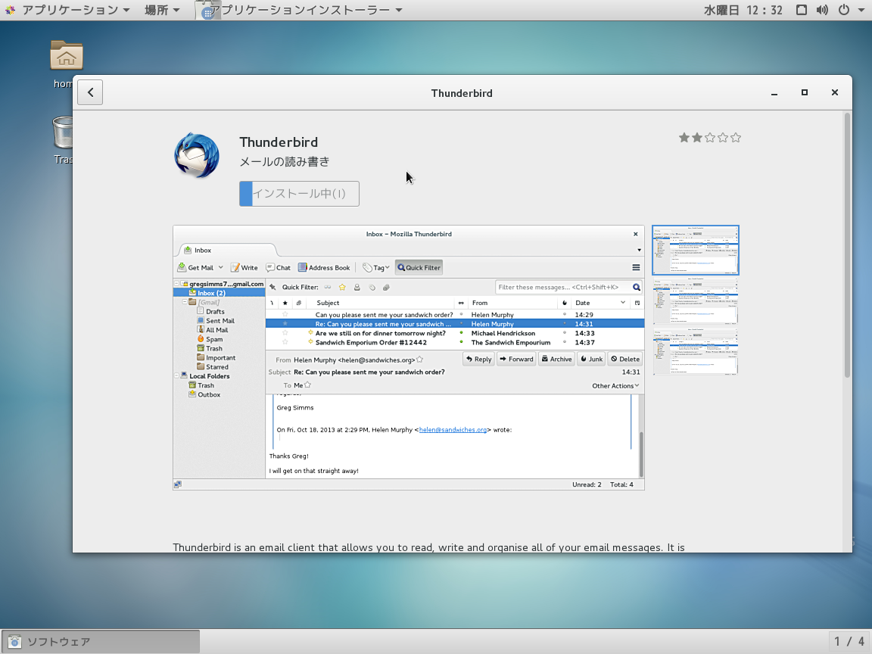
Task: Open the clock showing 水曜日 12:32
Action: tap(743, 10)
